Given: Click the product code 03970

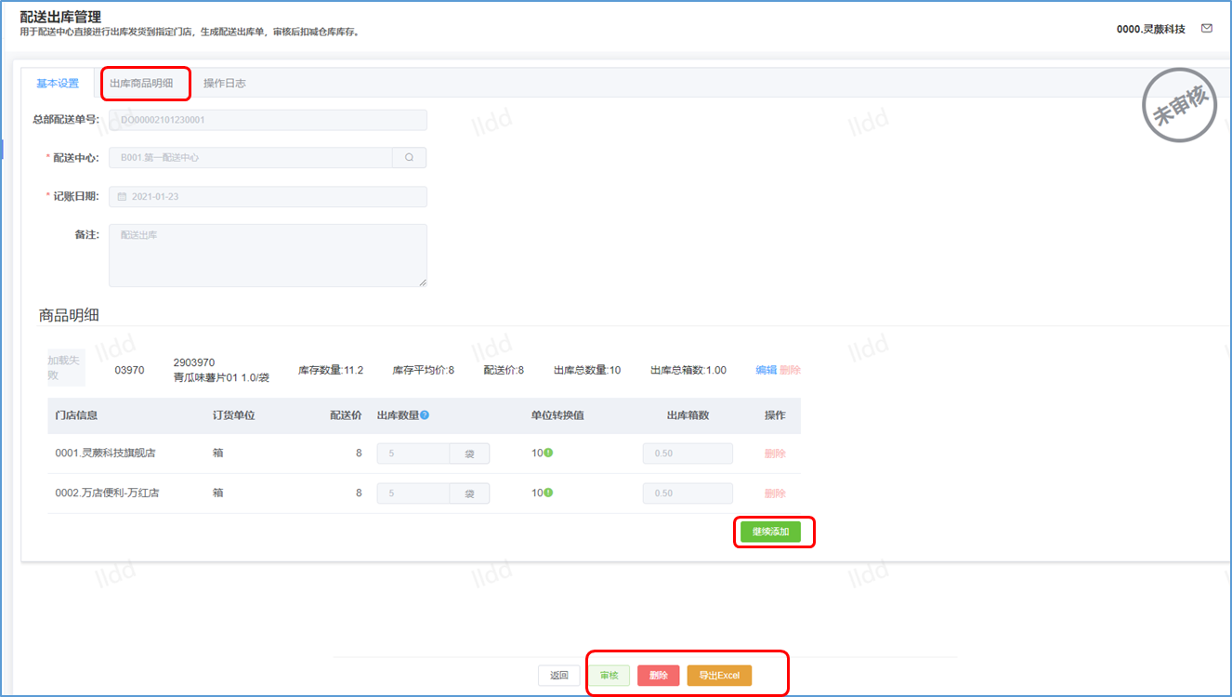Looking at the screenshot, I should click(x=129, y=370).
